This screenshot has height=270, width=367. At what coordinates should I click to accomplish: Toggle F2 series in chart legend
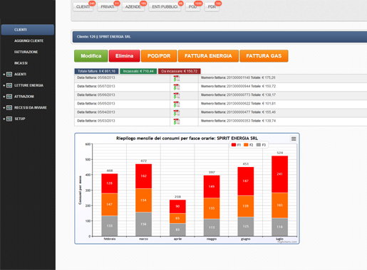[x=249, y=145]
